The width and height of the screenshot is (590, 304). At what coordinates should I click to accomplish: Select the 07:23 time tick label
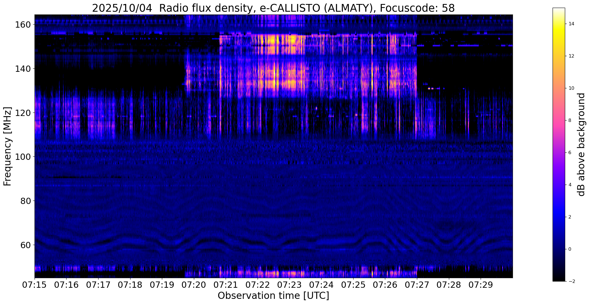point(290,285)
